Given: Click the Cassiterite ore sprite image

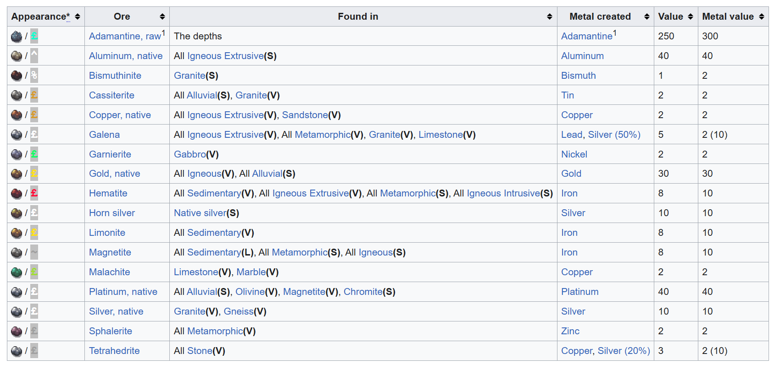Looking at the screenshot, I should (17, 95).
